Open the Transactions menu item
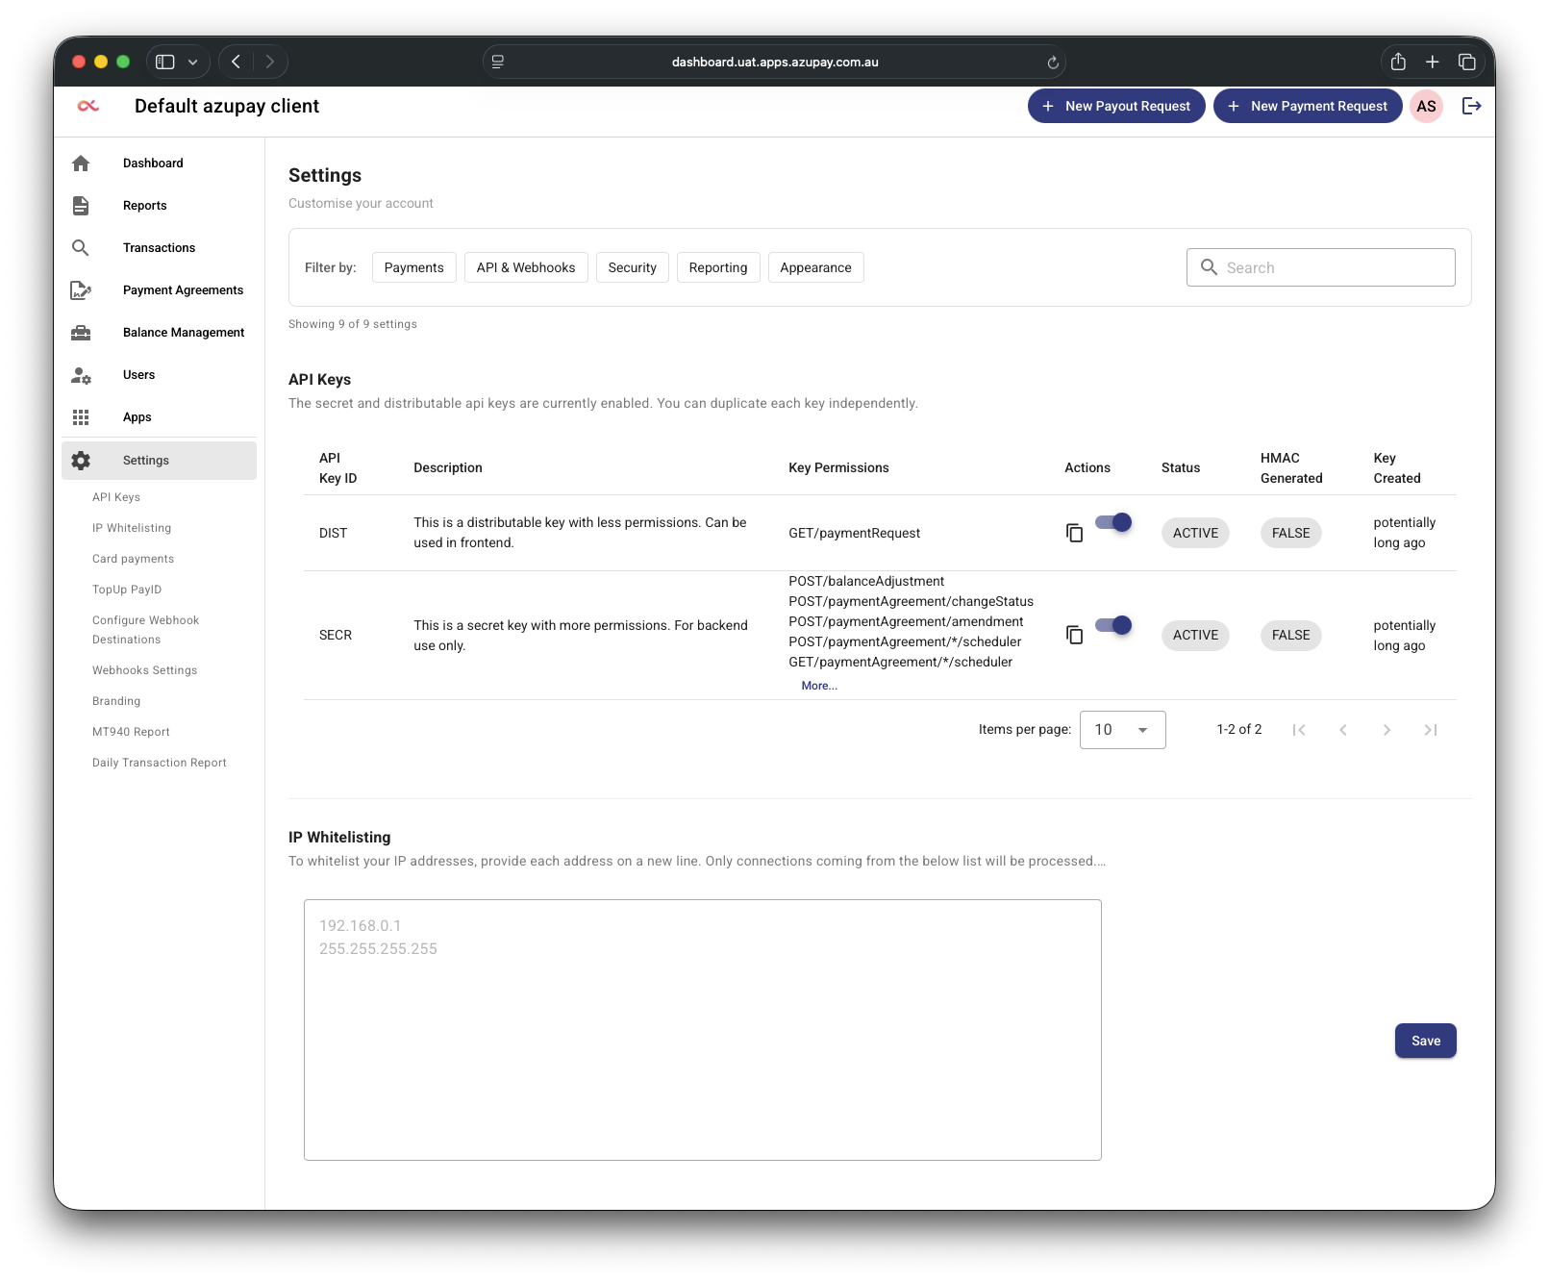 (x=159, y=248)
